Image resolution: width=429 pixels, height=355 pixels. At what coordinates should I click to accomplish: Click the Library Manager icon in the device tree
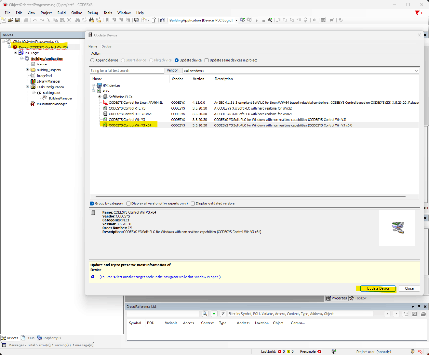pyautogui.click(x=33, y=81)
